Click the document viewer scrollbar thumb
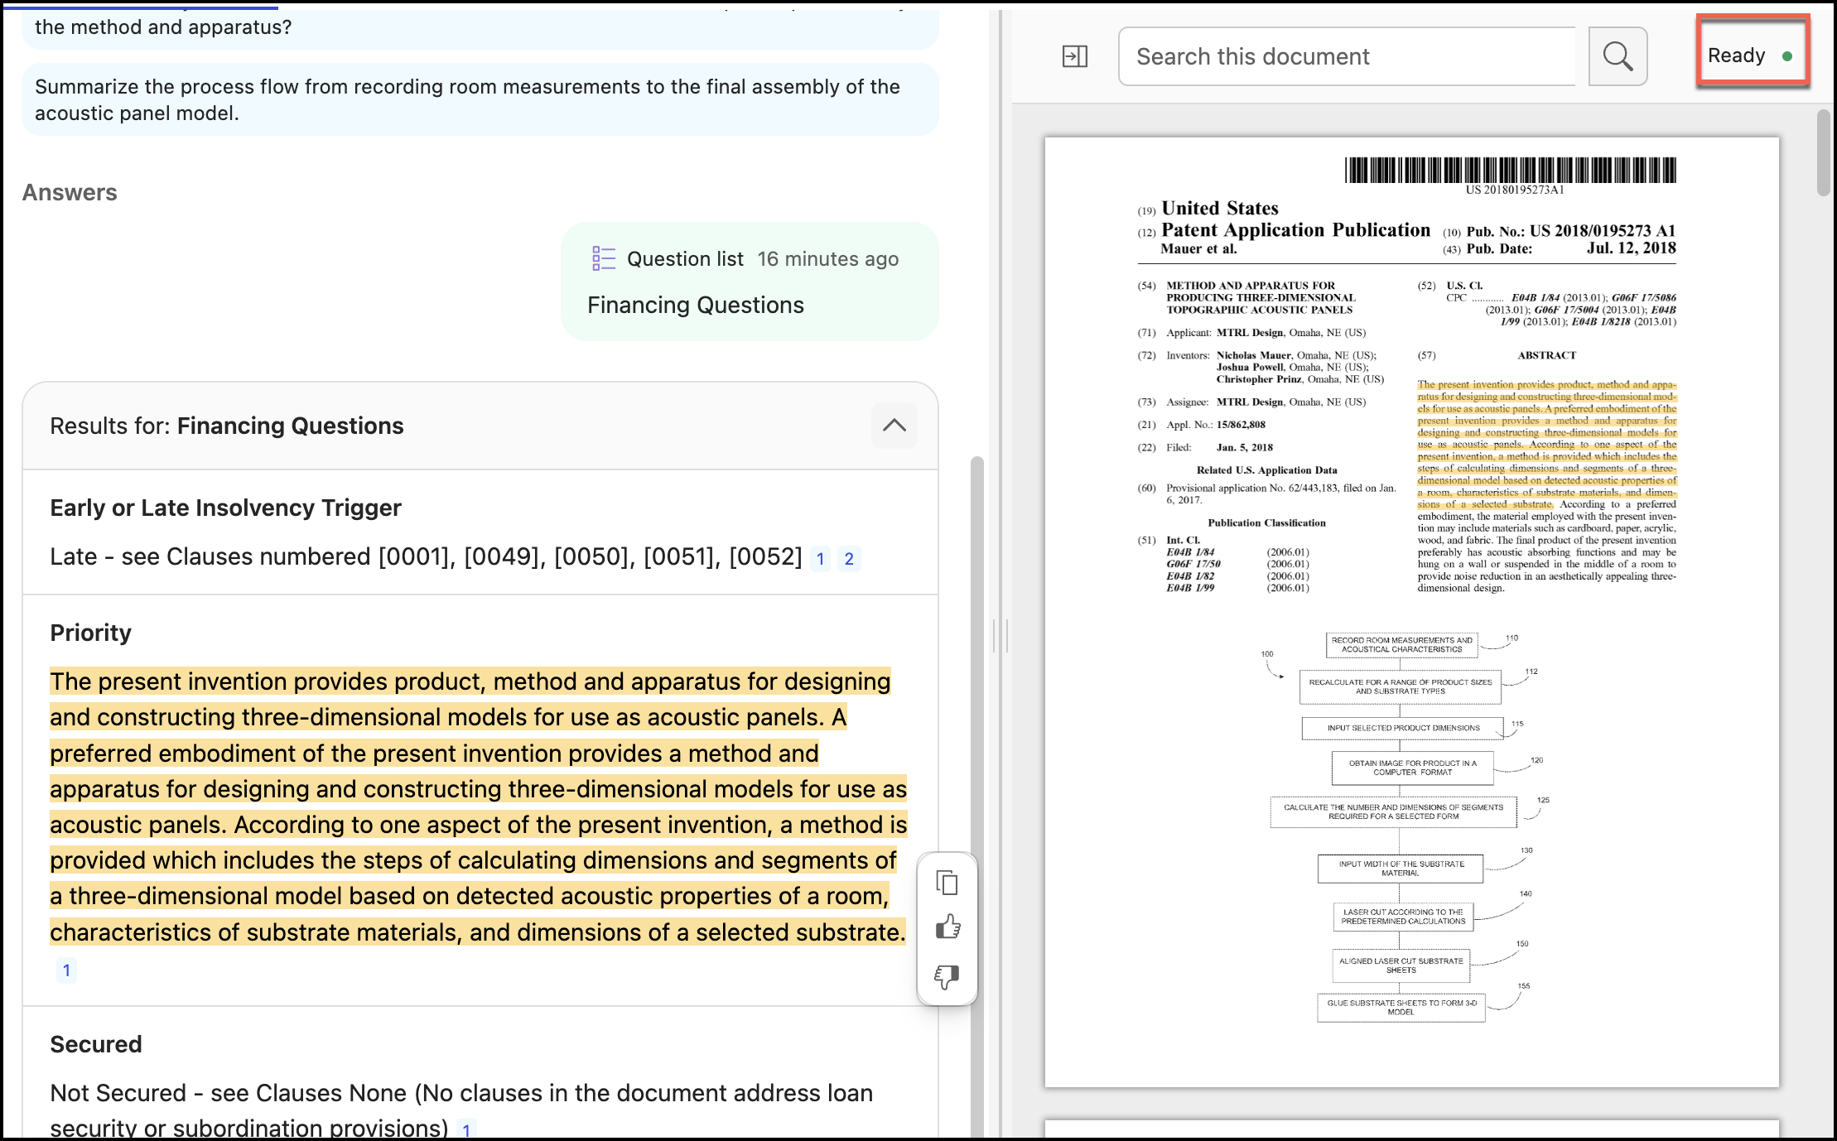 pyautogui.click(x=1823, y=153)
